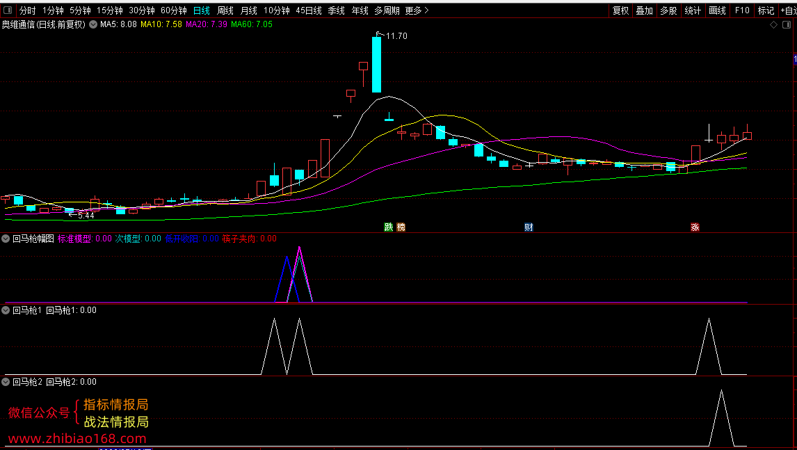Activate the 画线 drawing tool button
797x450 pixels.
pyautogui.click(x=717, y=10)
